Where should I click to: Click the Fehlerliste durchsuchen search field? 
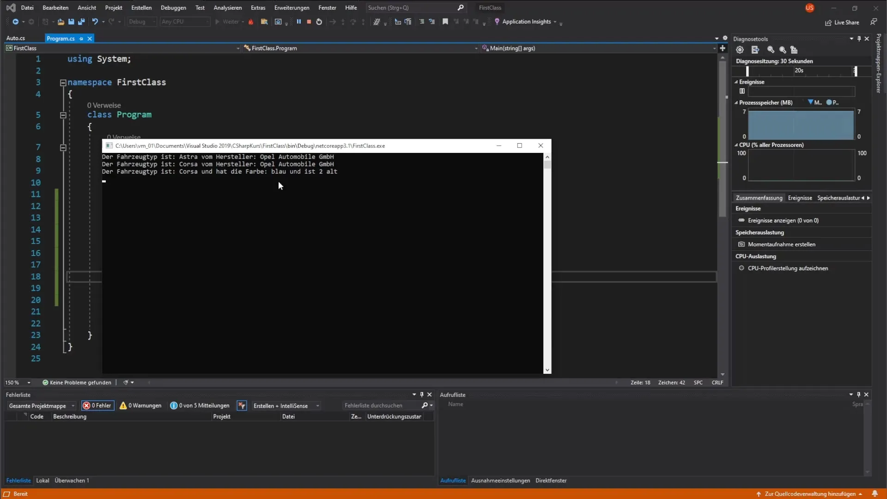coord(383,406)
